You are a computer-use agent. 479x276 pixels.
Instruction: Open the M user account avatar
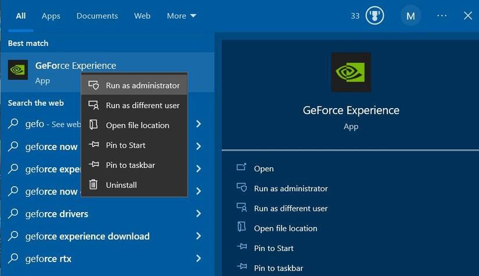(410, 16)
